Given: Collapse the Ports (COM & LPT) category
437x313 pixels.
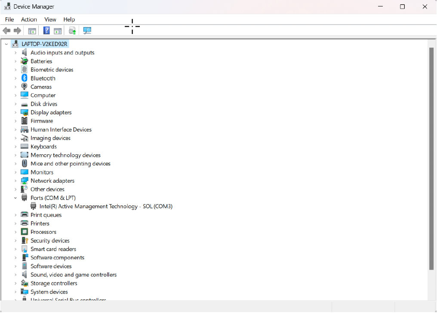Looking at the screenshot, I should (15, 198).
